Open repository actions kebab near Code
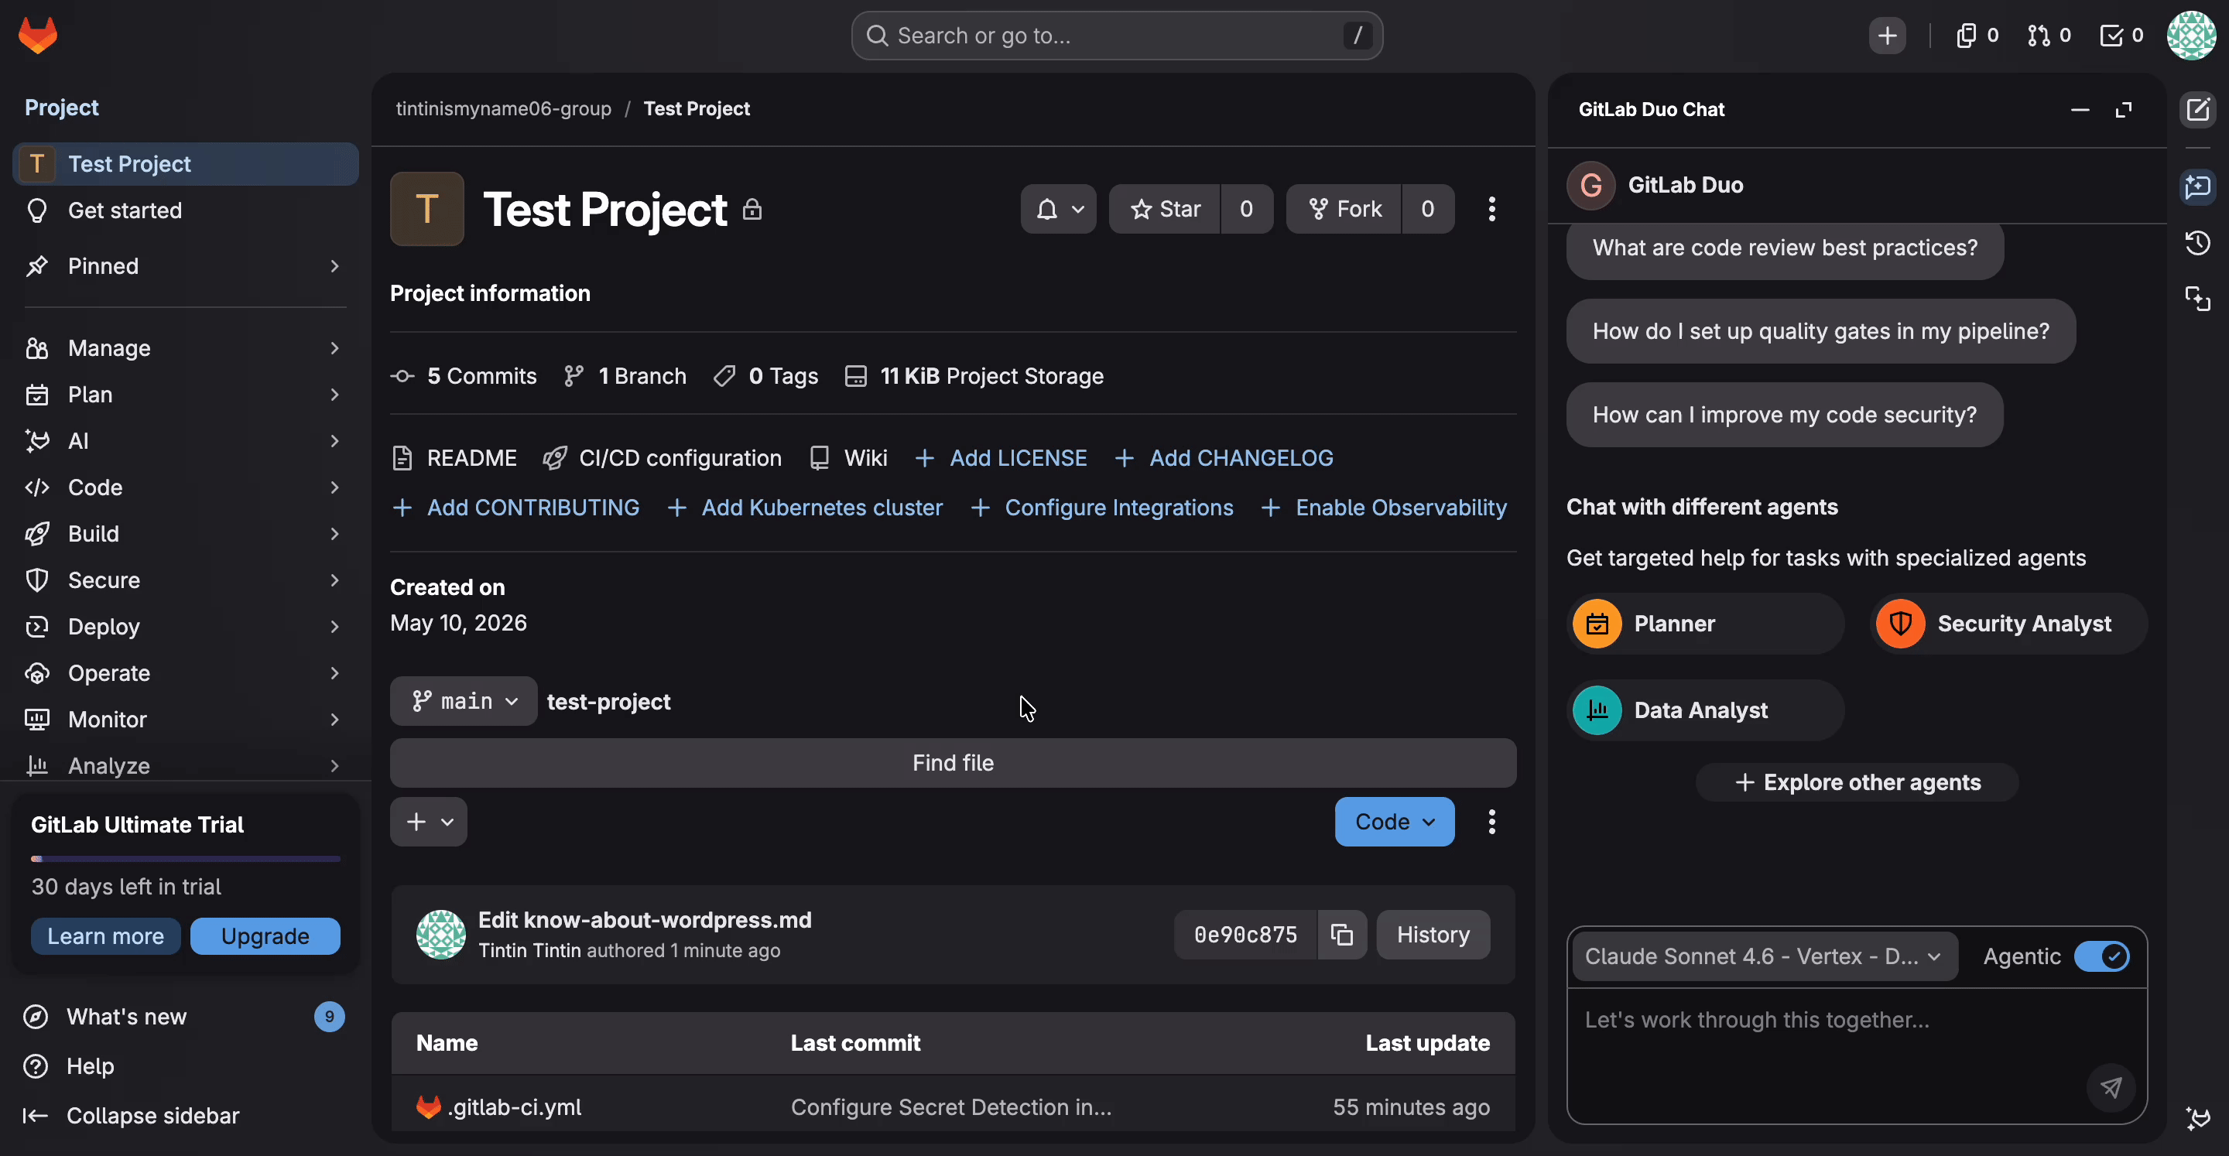This screenshot has height=1156, width=2229. point(1491,821)
